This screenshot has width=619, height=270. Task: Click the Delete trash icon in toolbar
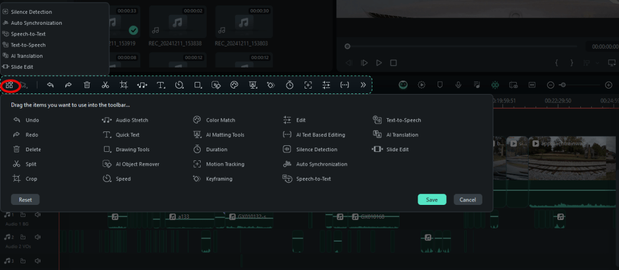coord(87,86)
